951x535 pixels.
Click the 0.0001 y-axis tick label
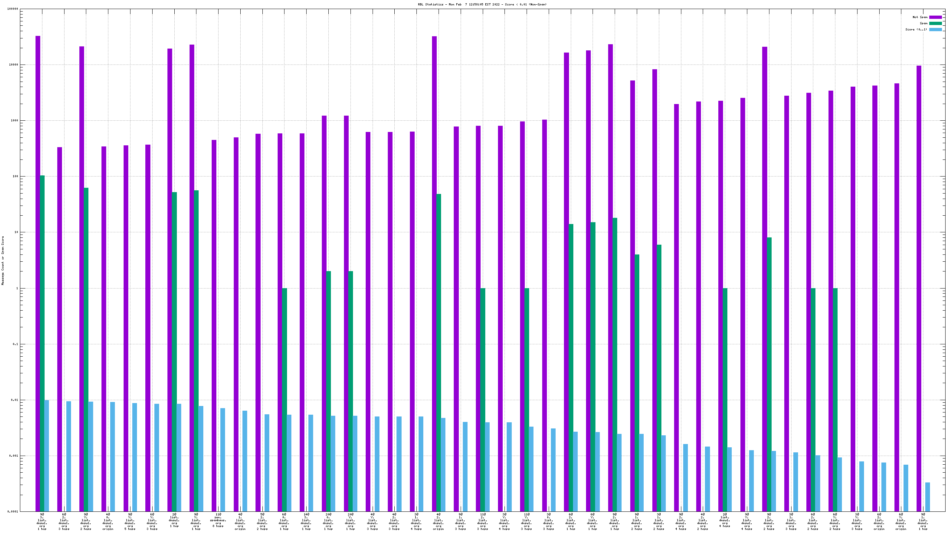pos(12,512)
